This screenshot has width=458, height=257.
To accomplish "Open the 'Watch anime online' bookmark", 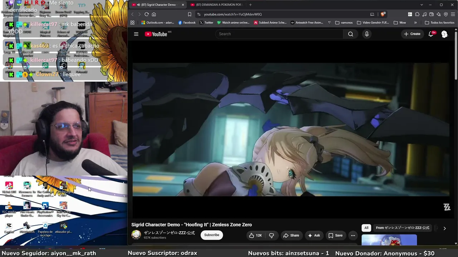I will 233,22.
